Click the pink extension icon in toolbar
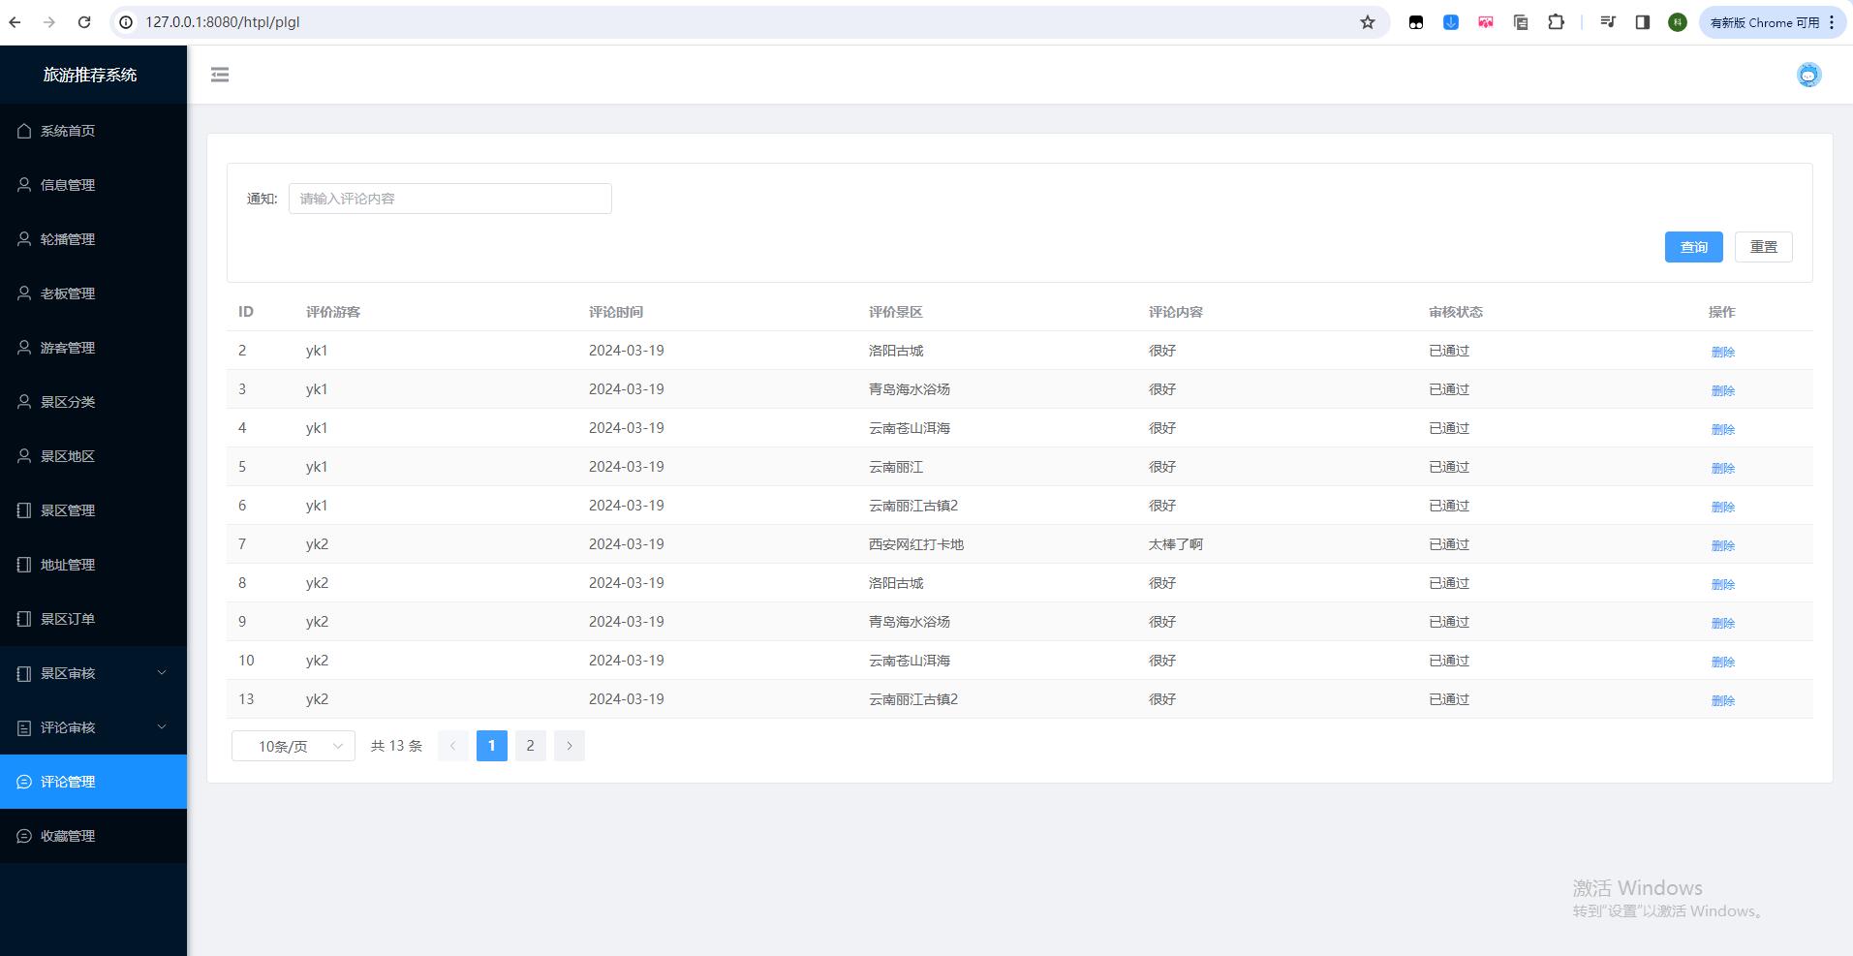 coord(1486,22)
